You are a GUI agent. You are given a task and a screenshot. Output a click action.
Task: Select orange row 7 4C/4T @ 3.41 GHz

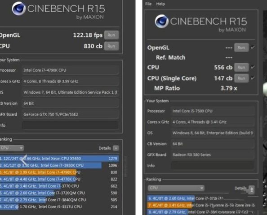(201, 205)
